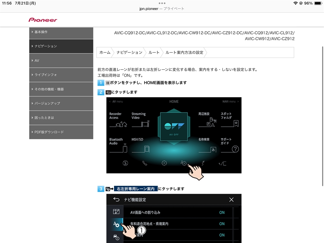Tap the HOME button icon in step 1
Viewport: 324px width, 243px height.
tap(108, 83)
